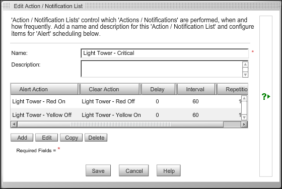The height and width of the screenshot is (189, 282).
Task: Click the Add button
Action: click(x=22, y=138)
